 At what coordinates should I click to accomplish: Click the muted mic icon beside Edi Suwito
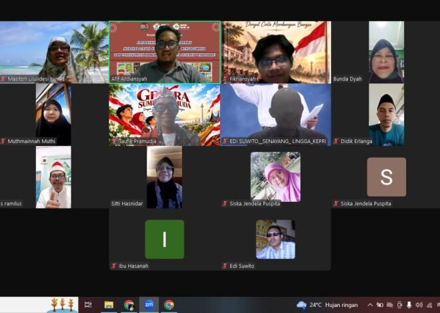[225, 266]
